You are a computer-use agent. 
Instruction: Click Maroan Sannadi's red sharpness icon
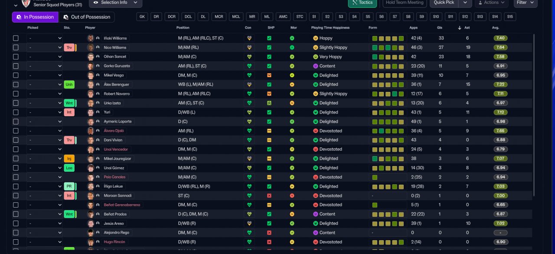(269, 195)
